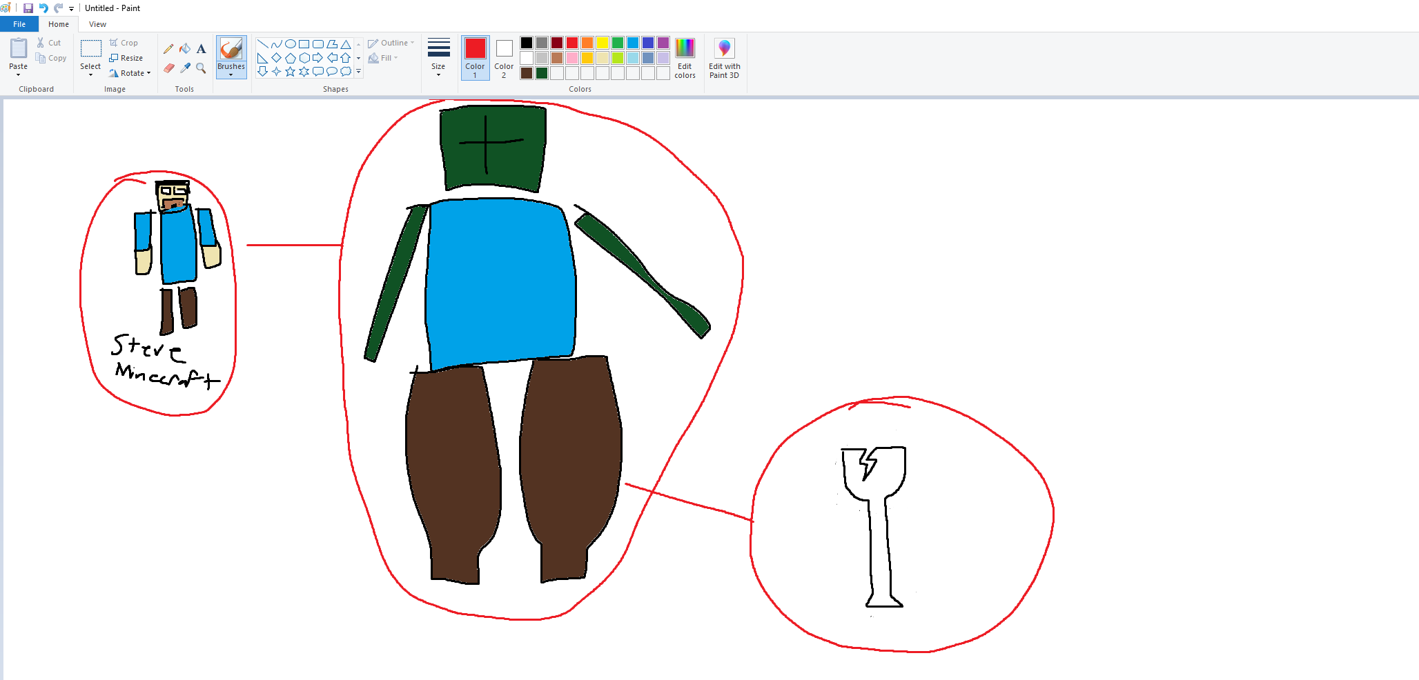Pick the custom brown swatch in bottom row
Screen dimensions: 1419x680
(527, 73)
